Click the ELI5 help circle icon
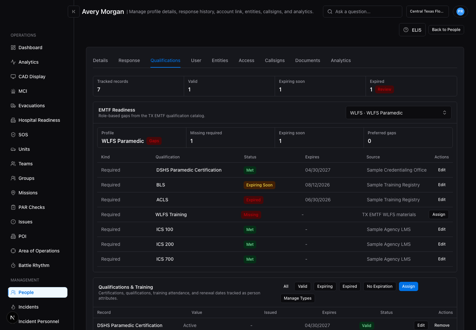Image resolution: width=476 pixels, height=330 pixels. pyautogui.click(x=406, y=30)
